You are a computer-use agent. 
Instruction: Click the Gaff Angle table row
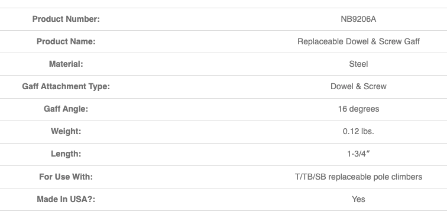pyautogui.click(x=223, y=109)
